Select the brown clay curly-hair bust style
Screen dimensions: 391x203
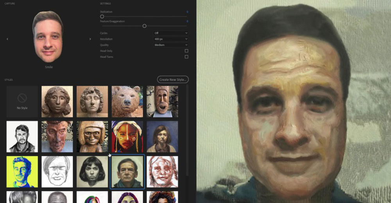pyautogui.click(x=57, y=102)
